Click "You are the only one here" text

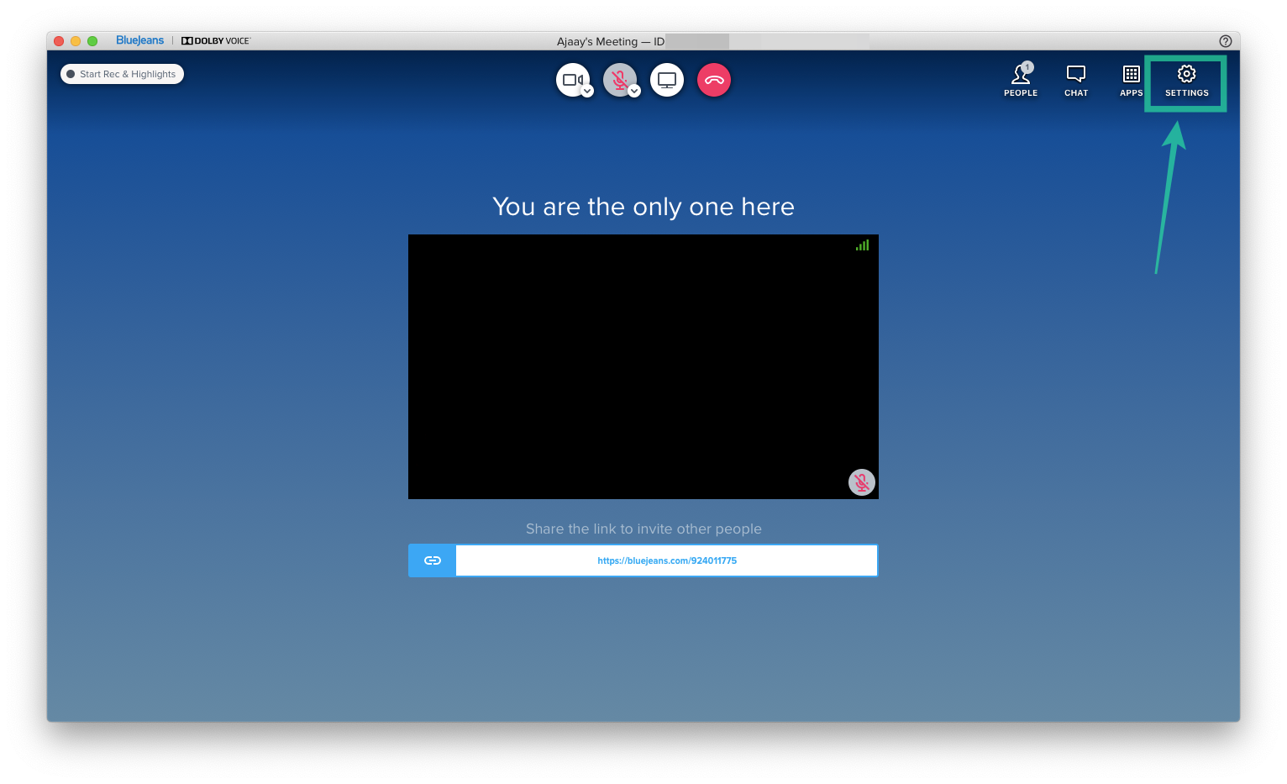[x=643, y=207]
